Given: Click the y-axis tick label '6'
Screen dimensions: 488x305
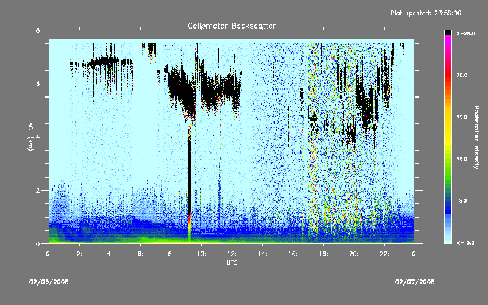Looking at the screenshot, I should [x=38, y=84].
